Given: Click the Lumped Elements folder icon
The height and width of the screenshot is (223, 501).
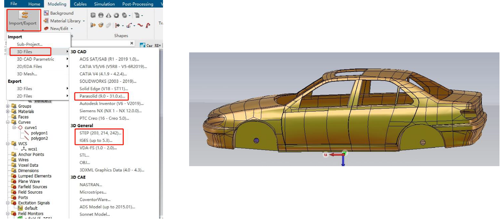Looking at the screenshot, I should point(14,176).
